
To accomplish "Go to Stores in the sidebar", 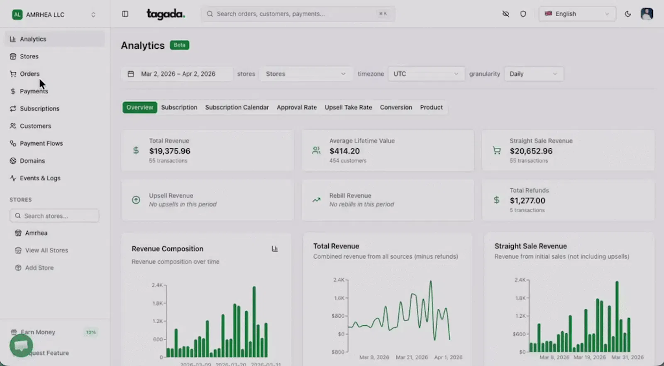I will [55, 56].
